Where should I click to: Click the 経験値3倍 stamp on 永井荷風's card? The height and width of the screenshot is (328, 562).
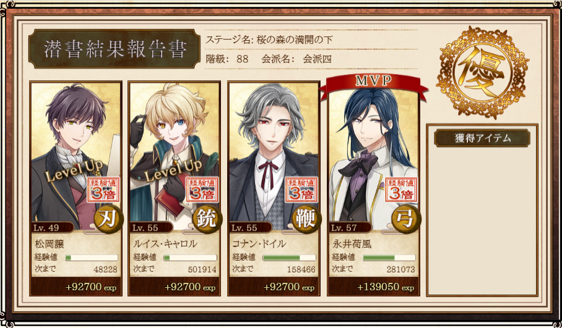pos(401,190)
